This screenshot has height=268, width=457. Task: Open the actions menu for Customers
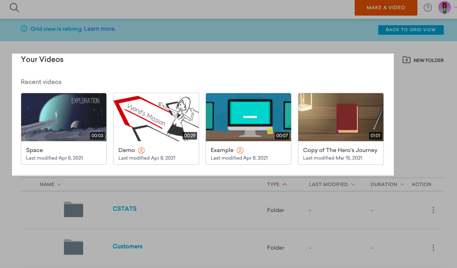click(x=433, y=247)
